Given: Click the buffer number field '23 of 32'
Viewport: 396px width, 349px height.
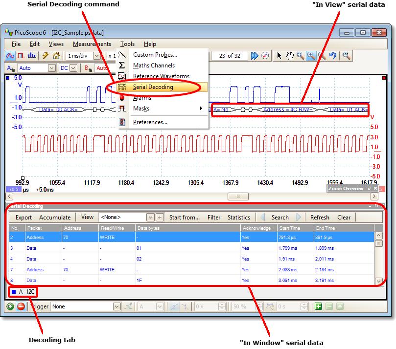Looking at the screenshot, I should pyautogui.click(x=230, y=56).
